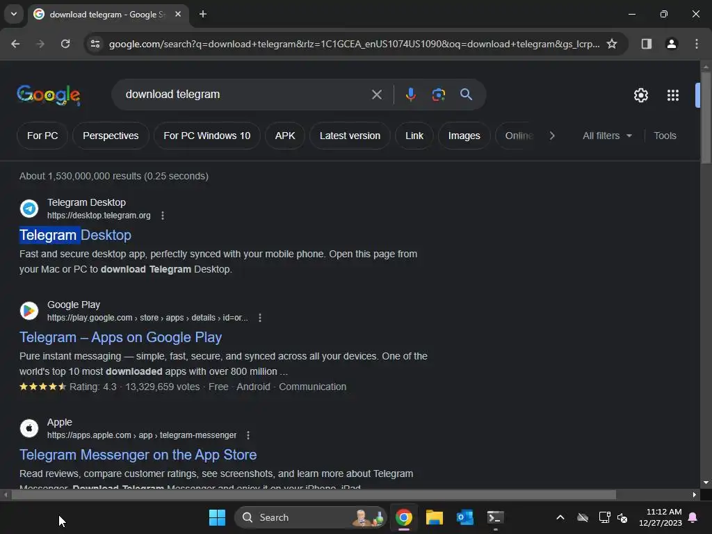Screen dimensions: 712x534
Task: Open Terminal from taskbar
Action: point(495,517)
